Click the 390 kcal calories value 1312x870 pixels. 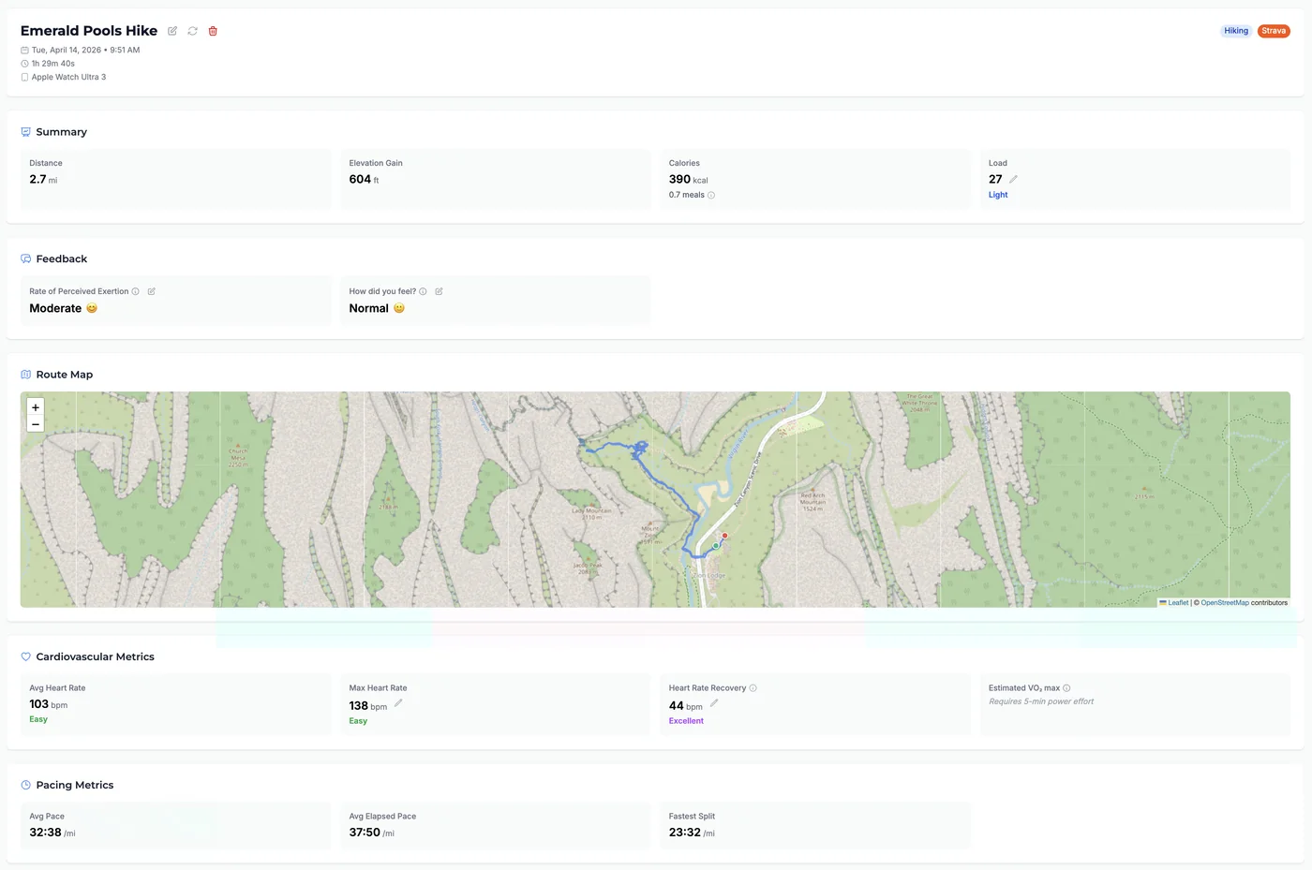689,179
